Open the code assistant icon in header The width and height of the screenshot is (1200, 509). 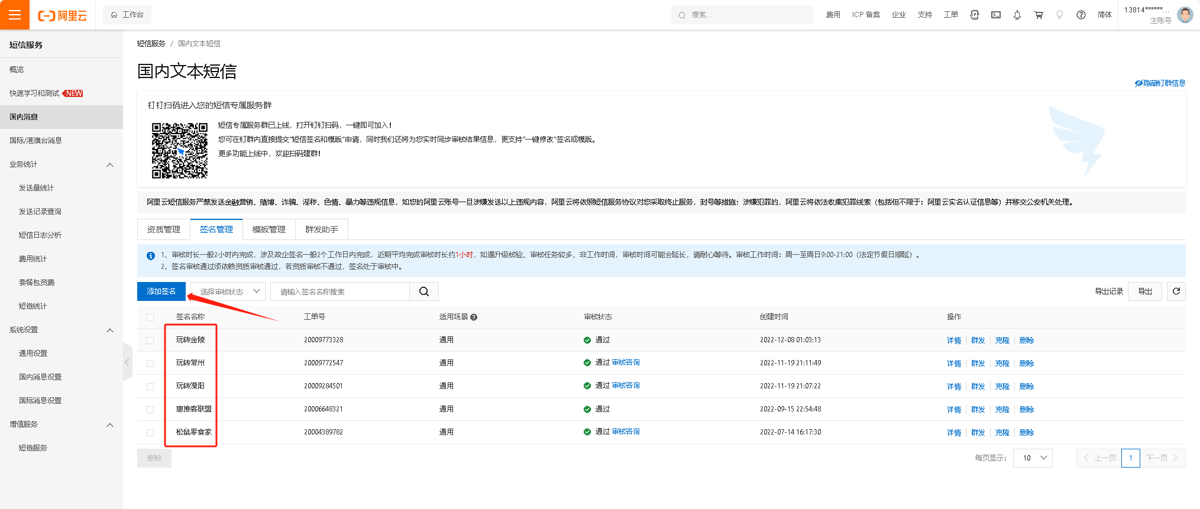pyautogui.click(x=975, y=15)
